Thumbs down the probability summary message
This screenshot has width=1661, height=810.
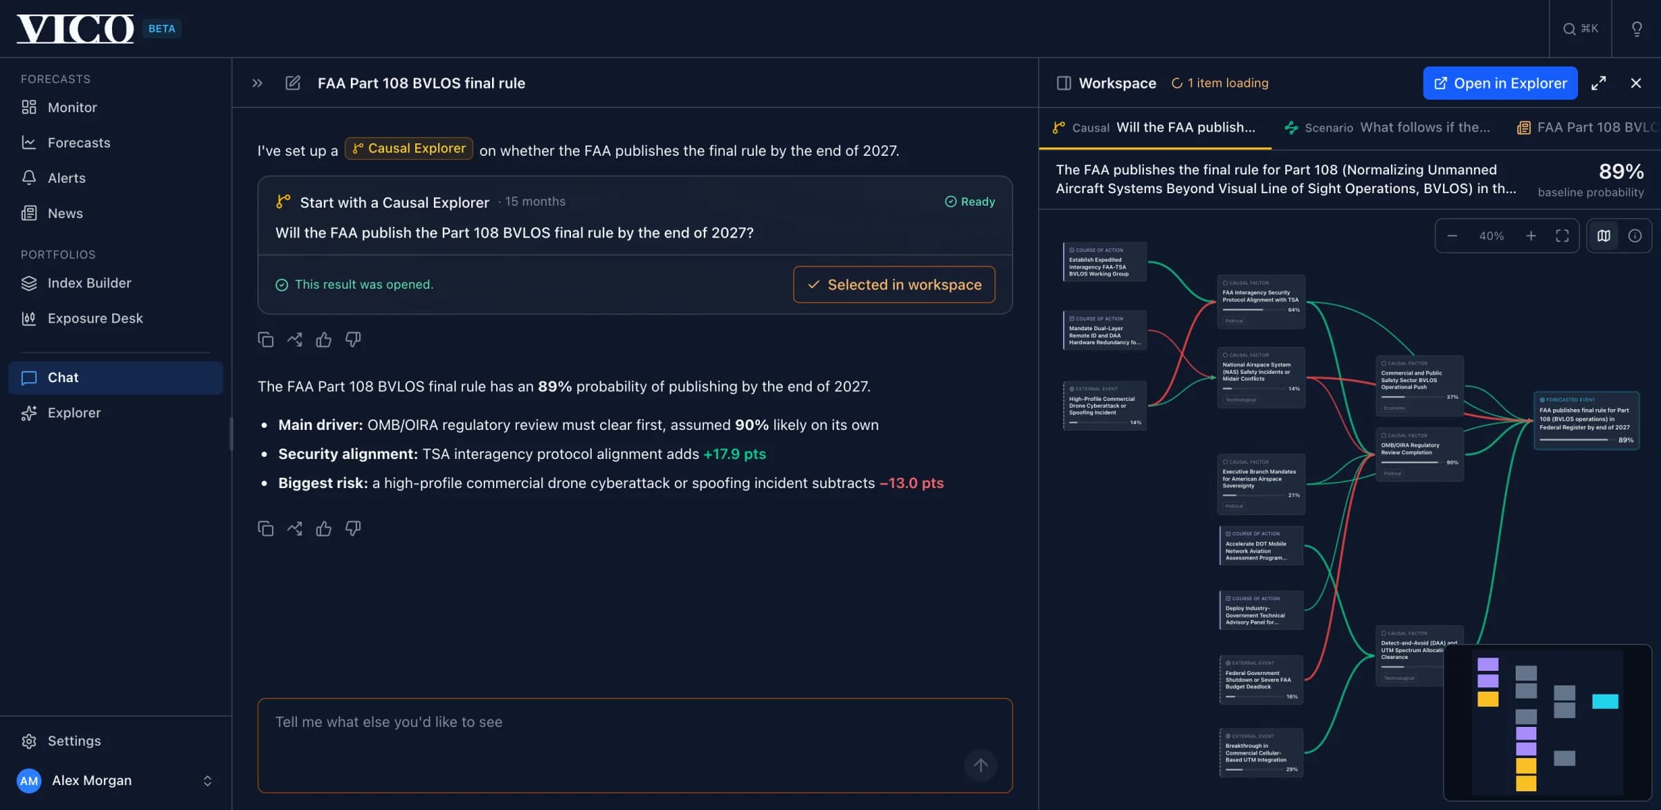[353, 528]
